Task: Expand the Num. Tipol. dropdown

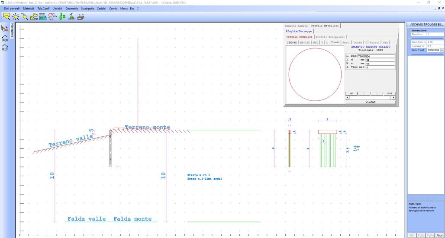Action: [x=442, y=50]
